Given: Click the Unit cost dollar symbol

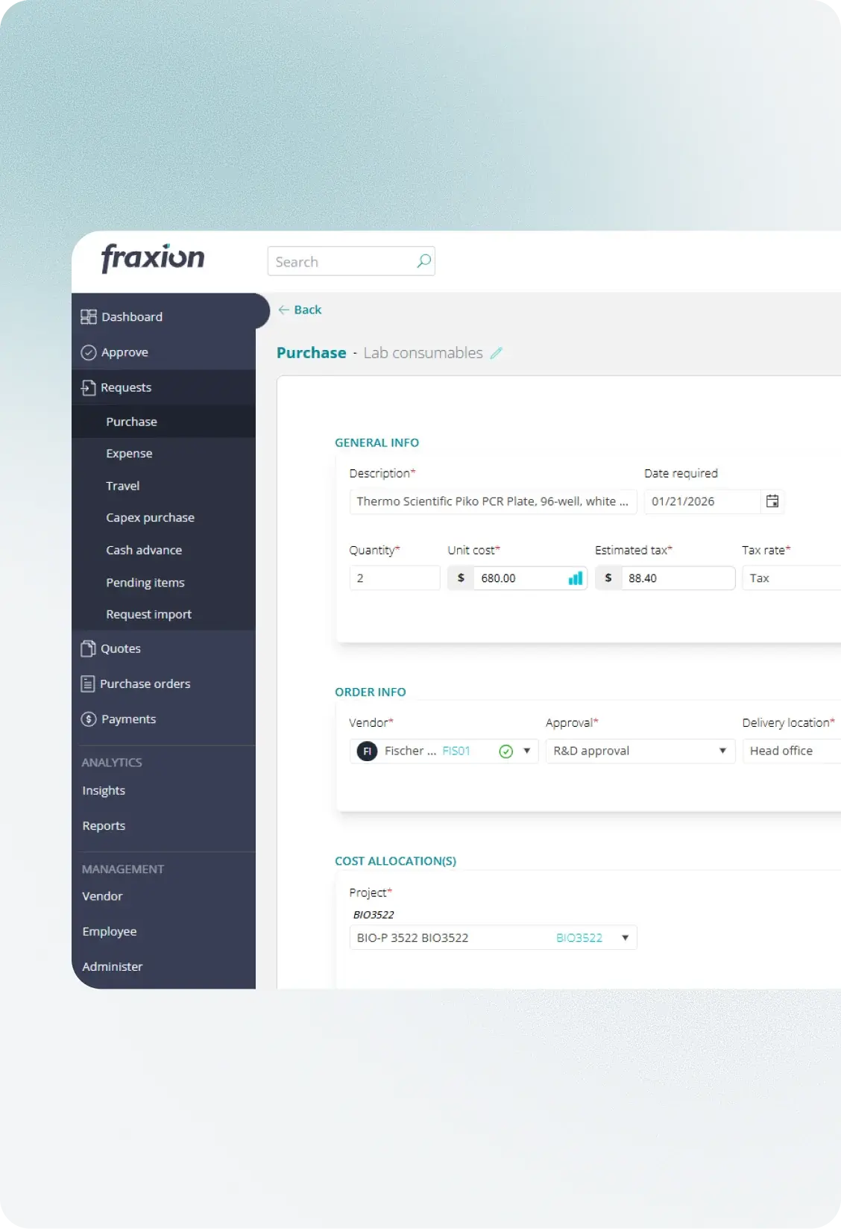Looking at the screenshot, I should click(x=461, y=578).
